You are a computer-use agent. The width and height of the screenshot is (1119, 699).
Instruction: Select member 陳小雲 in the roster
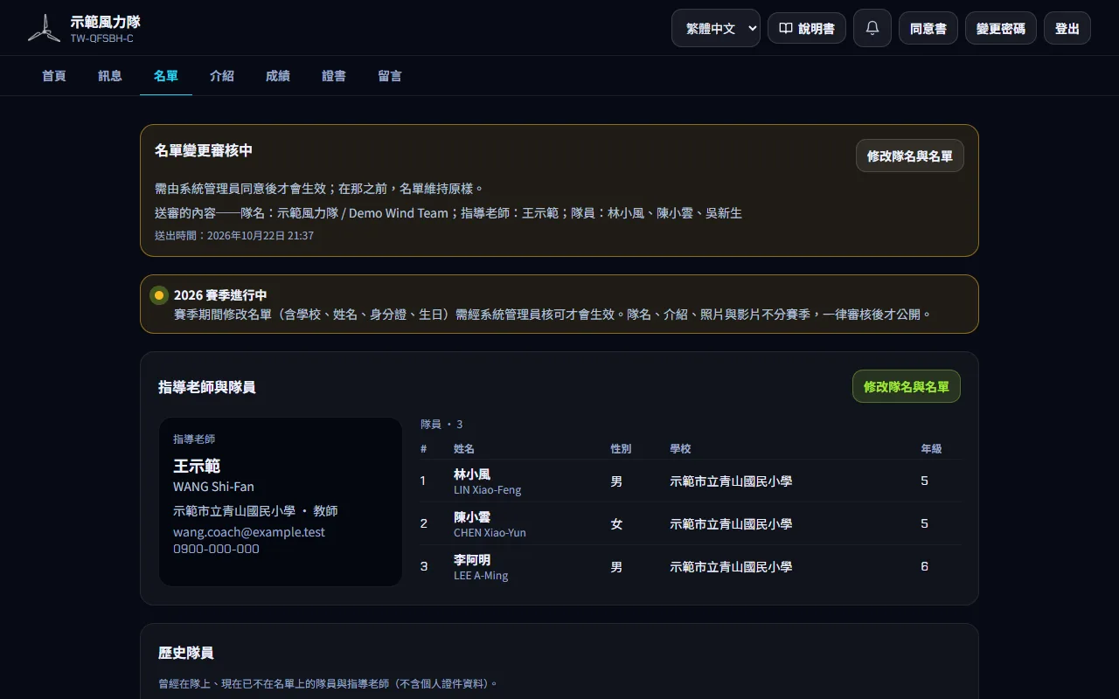[472, 517]
